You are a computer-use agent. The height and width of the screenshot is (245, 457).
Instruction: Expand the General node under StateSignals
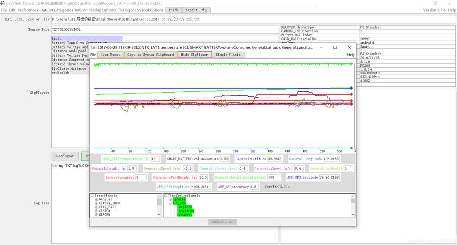pos(96,199)
